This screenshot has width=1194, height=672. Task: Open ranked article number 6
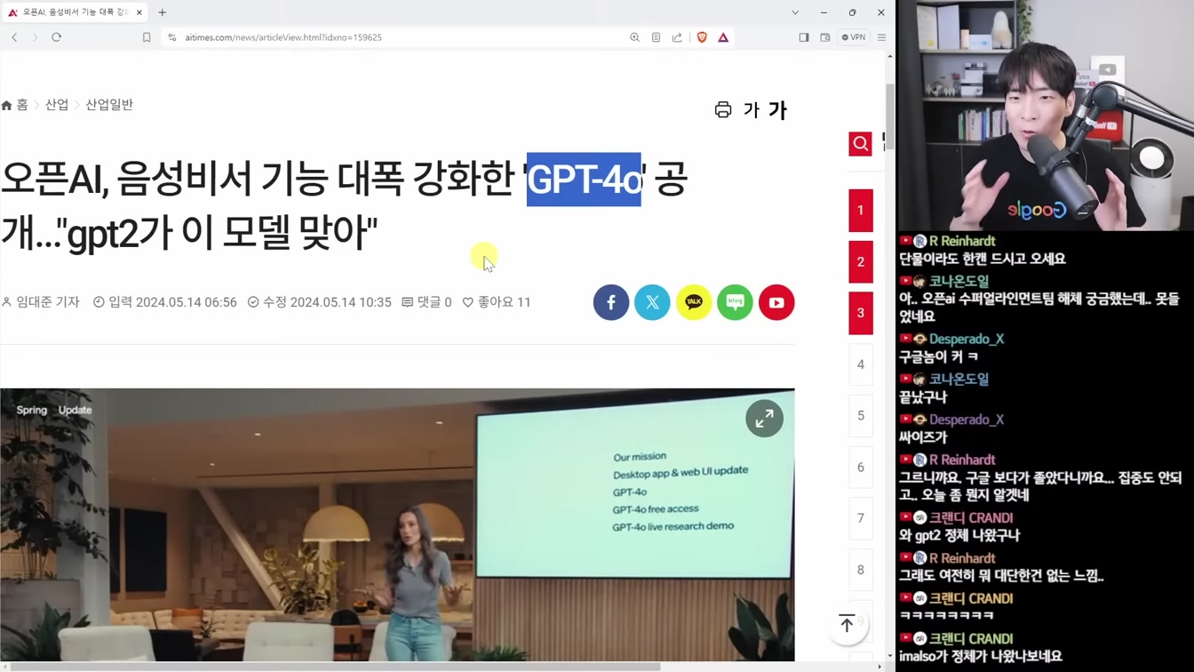(x=860, y=467)
